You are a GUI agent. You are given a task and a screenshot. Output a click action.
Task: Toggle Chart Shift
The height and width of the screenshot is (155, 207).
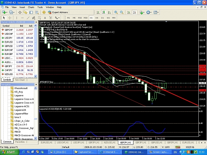click(134, 12)
